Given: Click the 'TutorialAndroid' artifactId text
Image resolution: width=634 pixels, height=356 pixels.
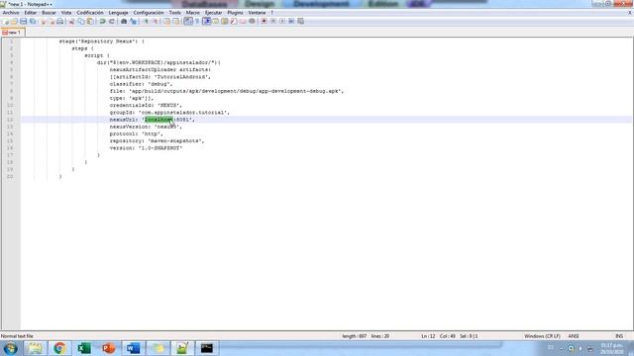Looking at the screenshot, I should (182, 77).
